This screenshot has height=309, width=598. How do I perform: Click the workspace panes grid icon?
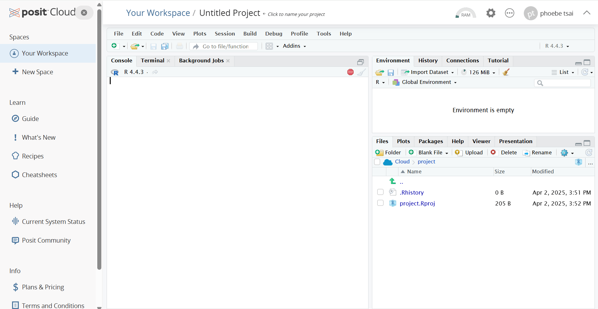(269, 46)
